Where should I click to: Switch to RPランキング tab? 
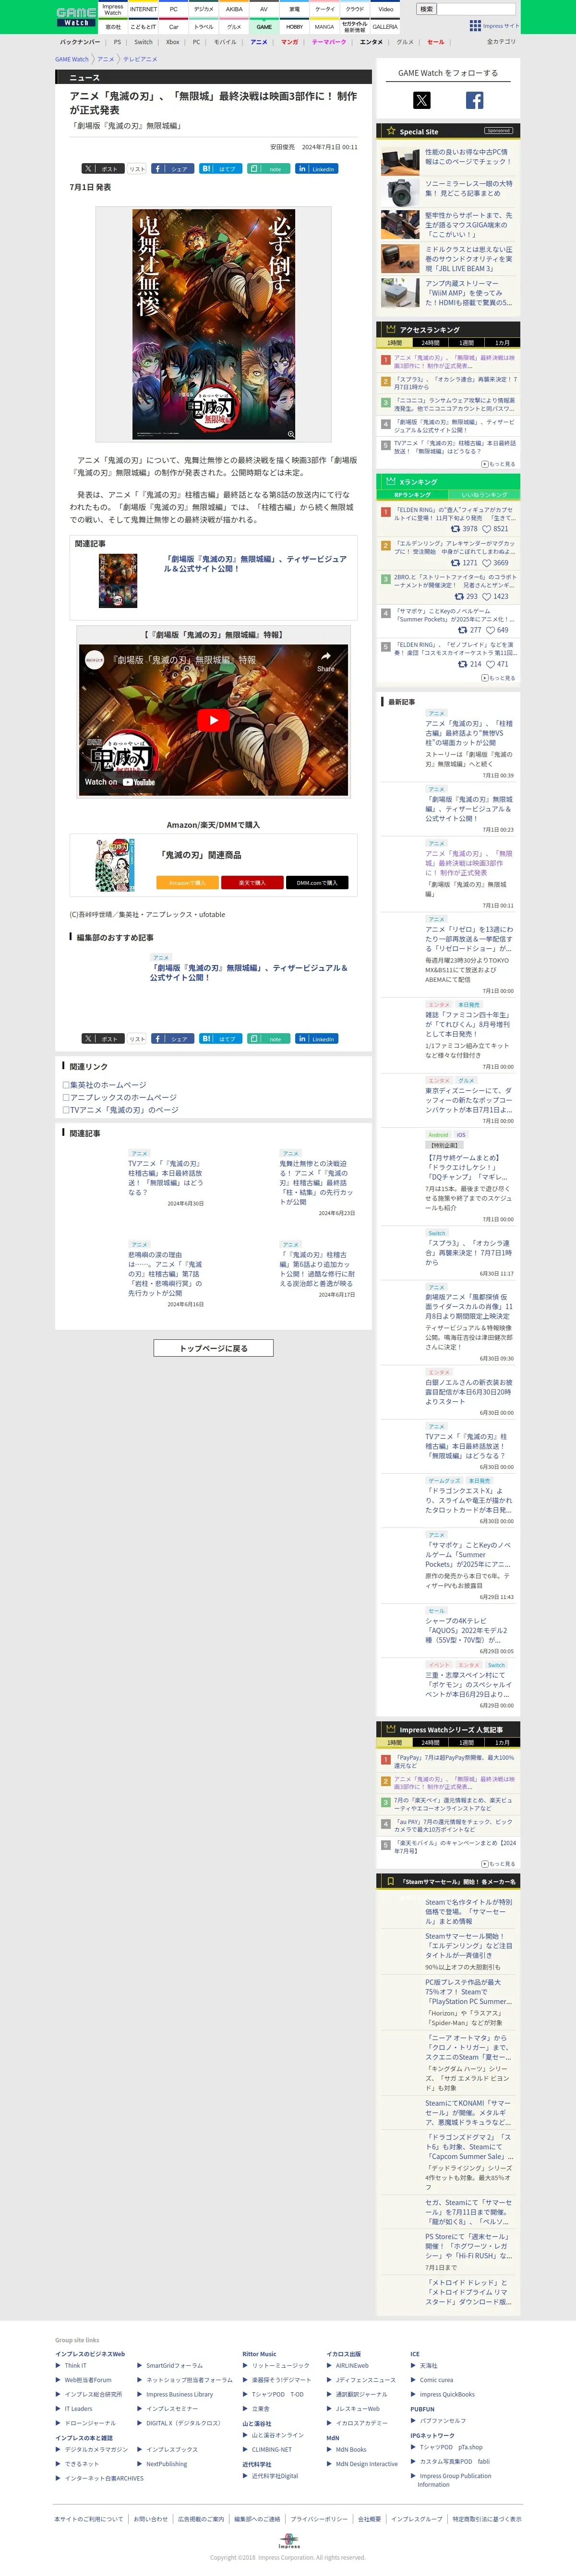[x=412, y=495]
